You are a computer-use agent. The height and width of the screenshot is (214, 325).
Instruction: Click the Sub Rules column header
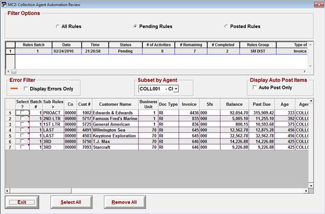(x=53, y=104)
